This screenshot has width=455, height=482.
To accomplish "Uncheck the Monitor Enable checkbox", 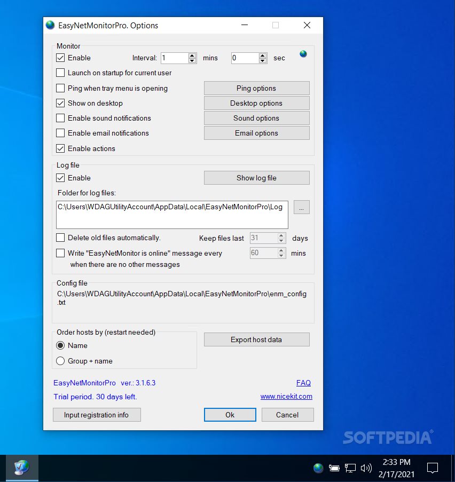I will click(x=60, y=58).
